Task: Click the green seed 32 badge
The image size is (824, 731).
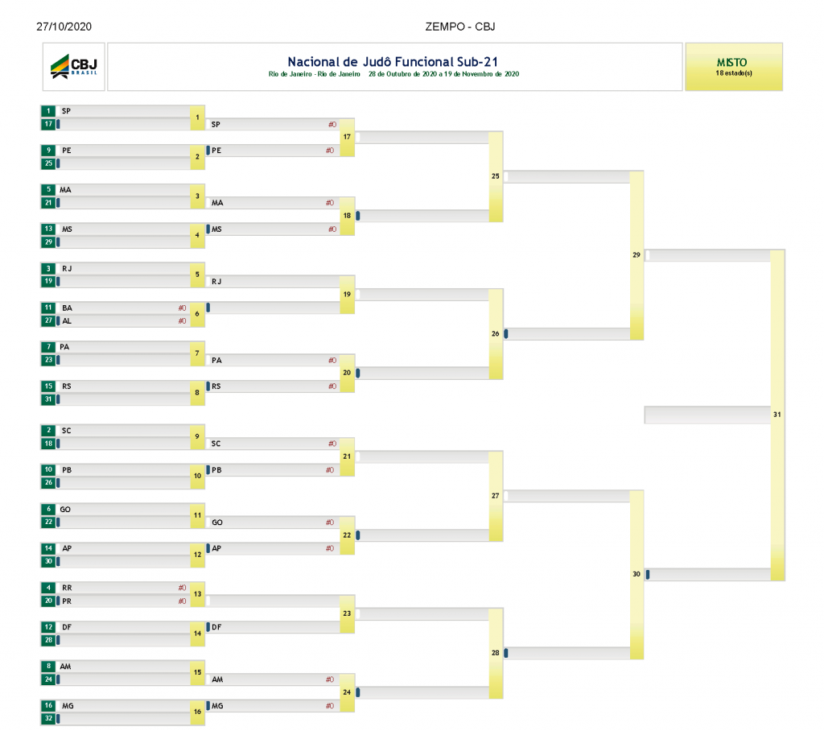Action: pyautogui.click(x=48, y=718)
